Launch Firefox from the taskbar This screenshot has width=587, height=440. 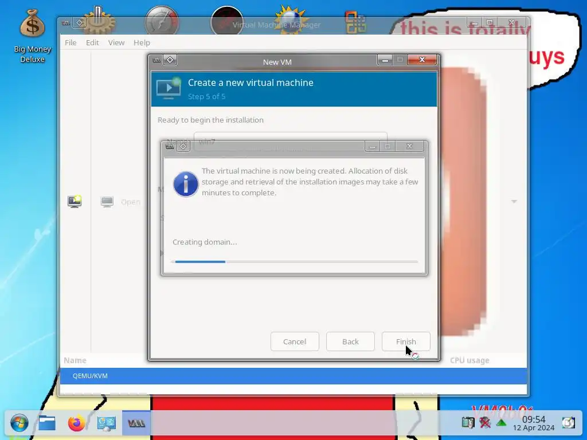[77, 423]
